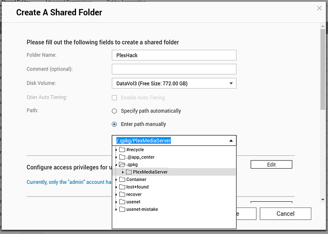Select the usenet-mistake folder label

click(142, 209)
